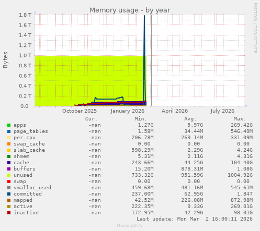Image resolution: width=260 pixels, height=231 pixels.
Task: Select the 'per_cpu' legend label
Action: point(25,138)
